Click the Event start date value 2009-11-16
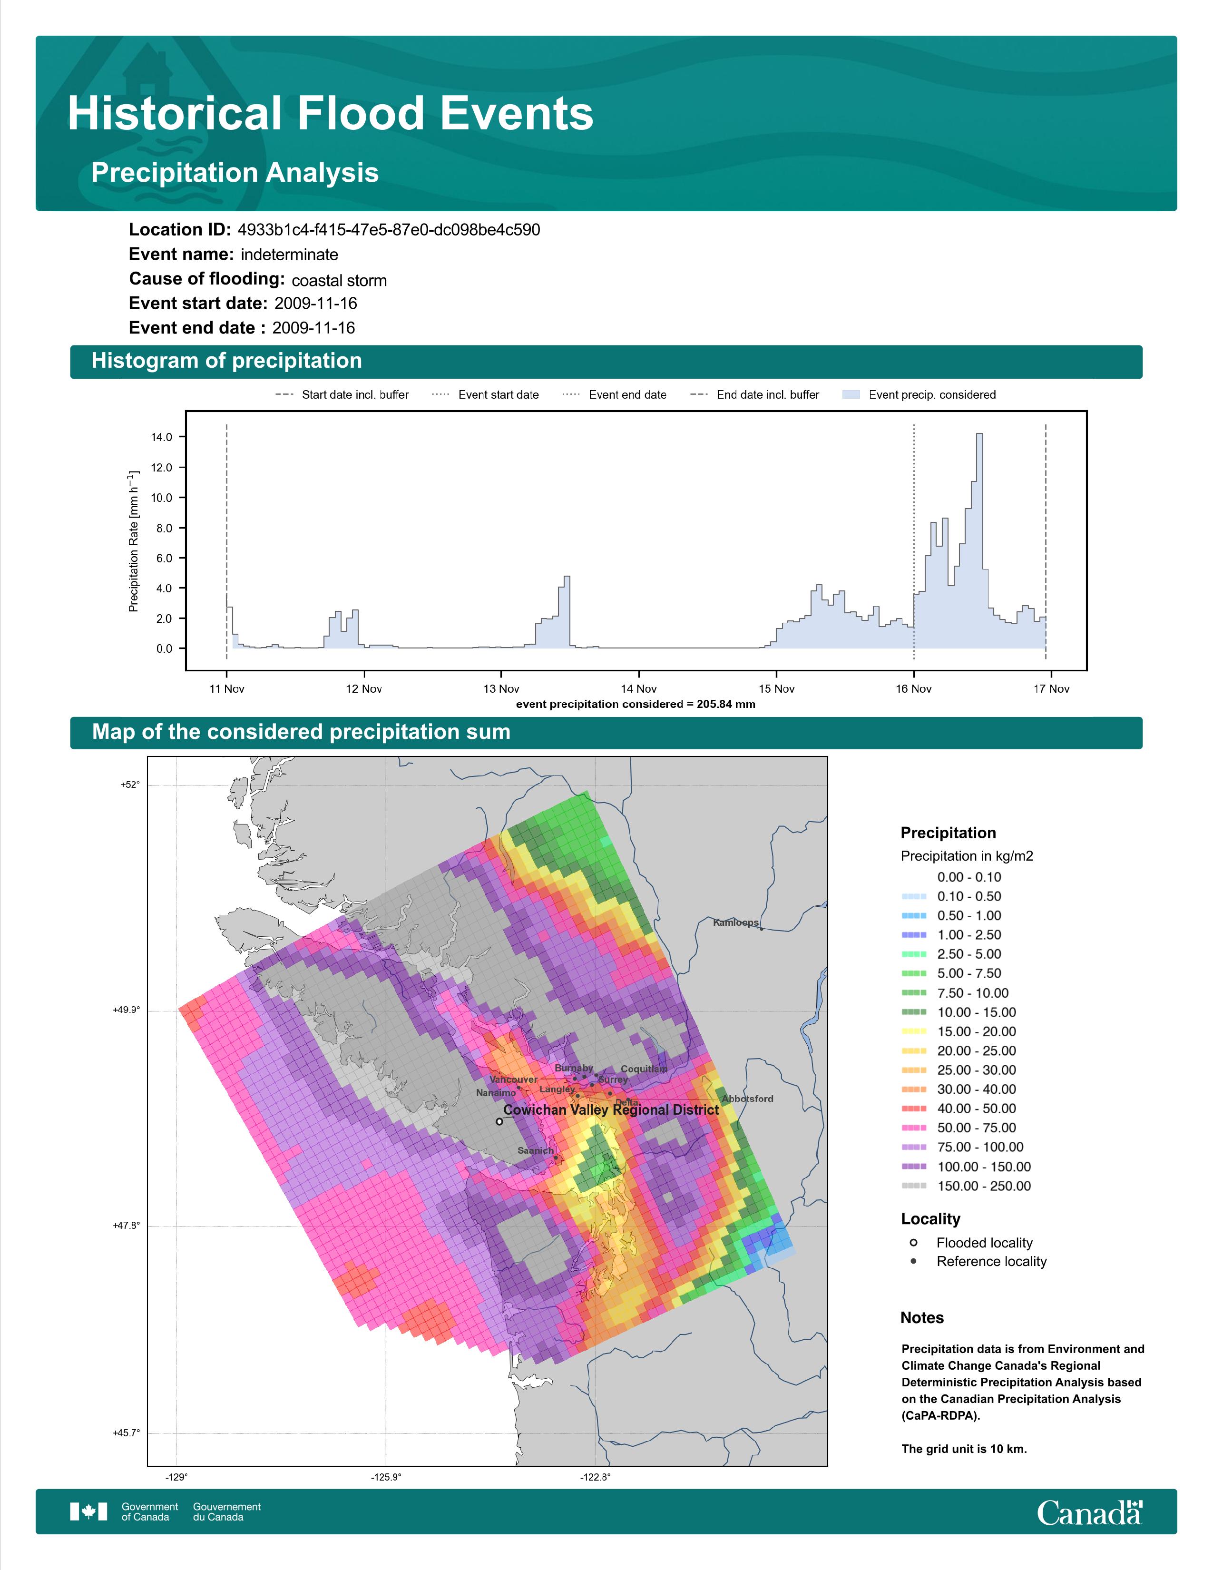Image resolution: width=1213 pixels, height=1570 pixels. [315, 304]
